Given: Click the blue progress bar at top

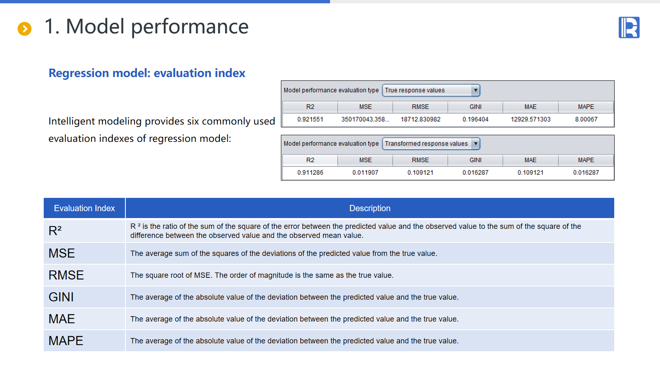Looking at the screenshot, I should click(x=165, y=2).
